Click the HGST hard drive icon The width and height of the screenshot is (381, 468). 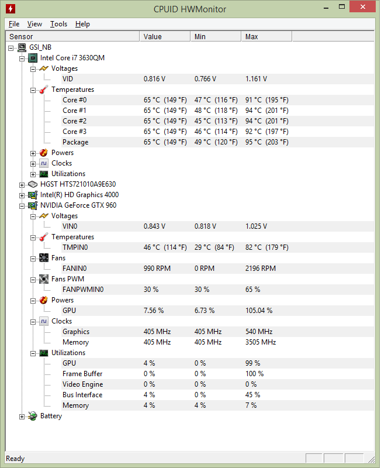[x=33, y=184]
